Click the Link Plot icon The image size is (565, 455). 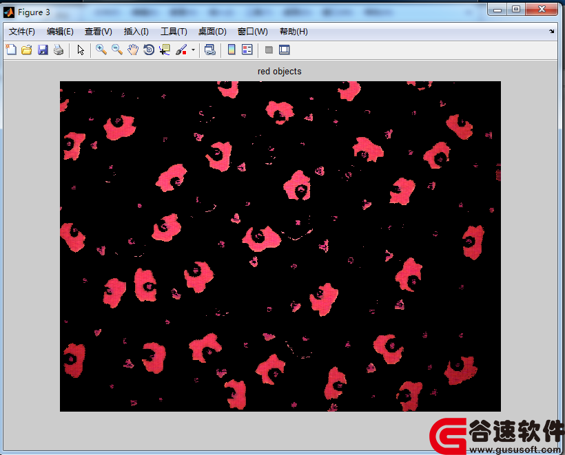tap(209, 50)
